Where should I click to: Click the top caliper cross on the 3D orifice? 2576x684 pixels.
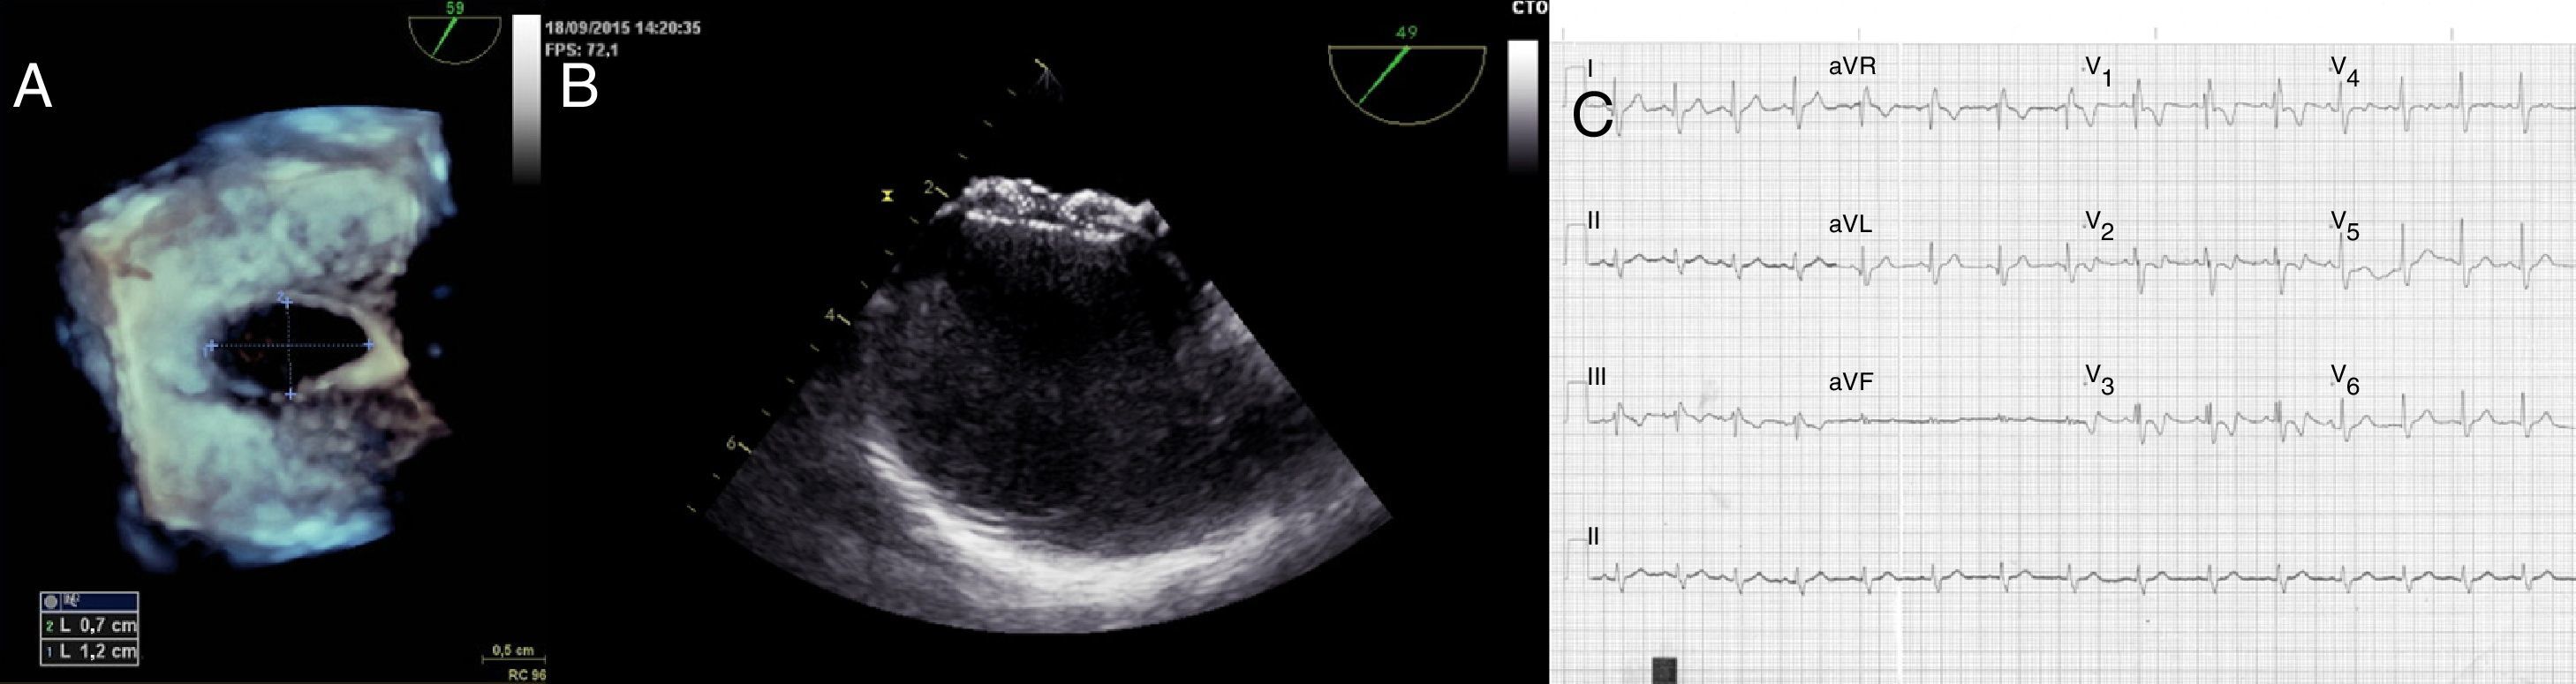click(285, 300)
